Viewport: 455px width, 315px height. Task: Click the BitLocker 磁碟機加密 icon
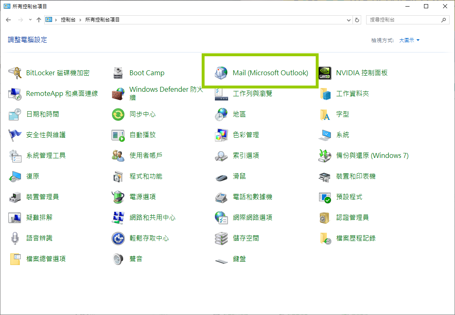click(x=15, y=73)
